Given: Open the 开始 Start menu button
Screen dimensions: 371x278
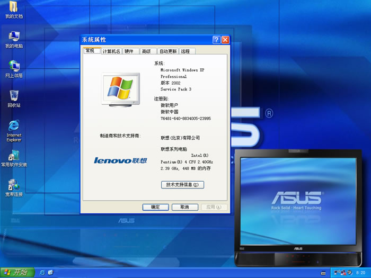Looking at the screenshot, I should coord(17,273).
